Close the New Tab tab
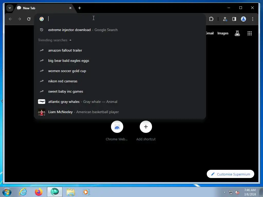 pyautogui.click(x=70, y=8)
